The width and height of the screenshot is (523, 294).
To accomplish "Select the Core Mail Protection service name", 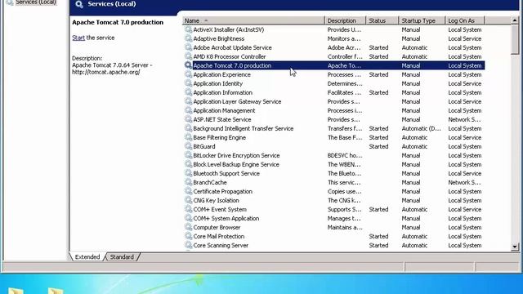I will tap(219, 237).
